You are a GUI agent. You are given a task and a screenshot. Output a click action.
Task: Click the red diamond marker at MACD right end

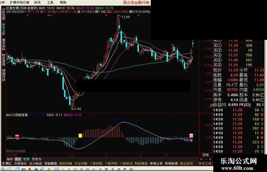pyautogui.click(x=191, y=140)
